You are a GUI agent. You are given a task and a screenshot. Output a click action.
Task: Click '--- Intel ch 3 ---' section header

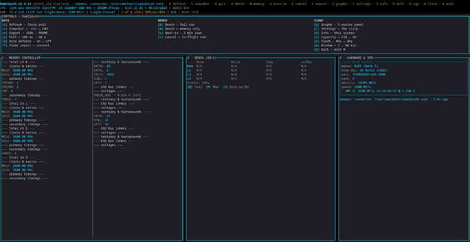pyautogui.click(x=18, y=157)
